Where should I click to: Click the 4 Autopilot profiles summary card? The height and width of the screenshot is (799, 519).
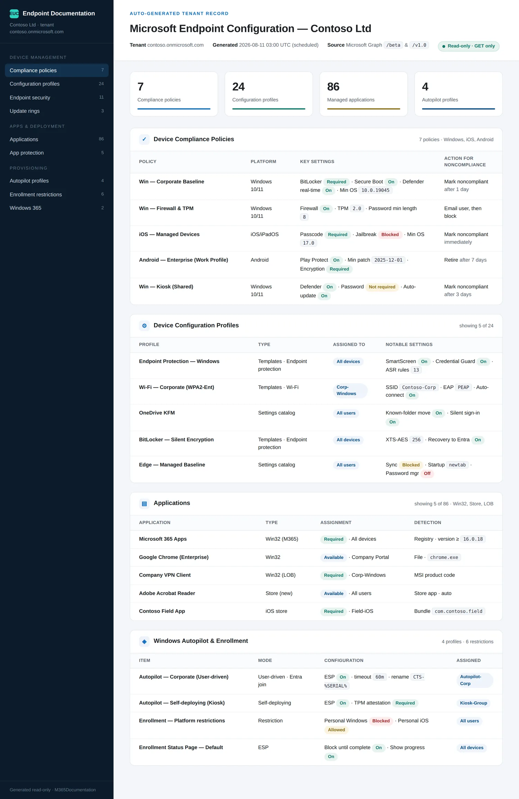coord(458,94)
